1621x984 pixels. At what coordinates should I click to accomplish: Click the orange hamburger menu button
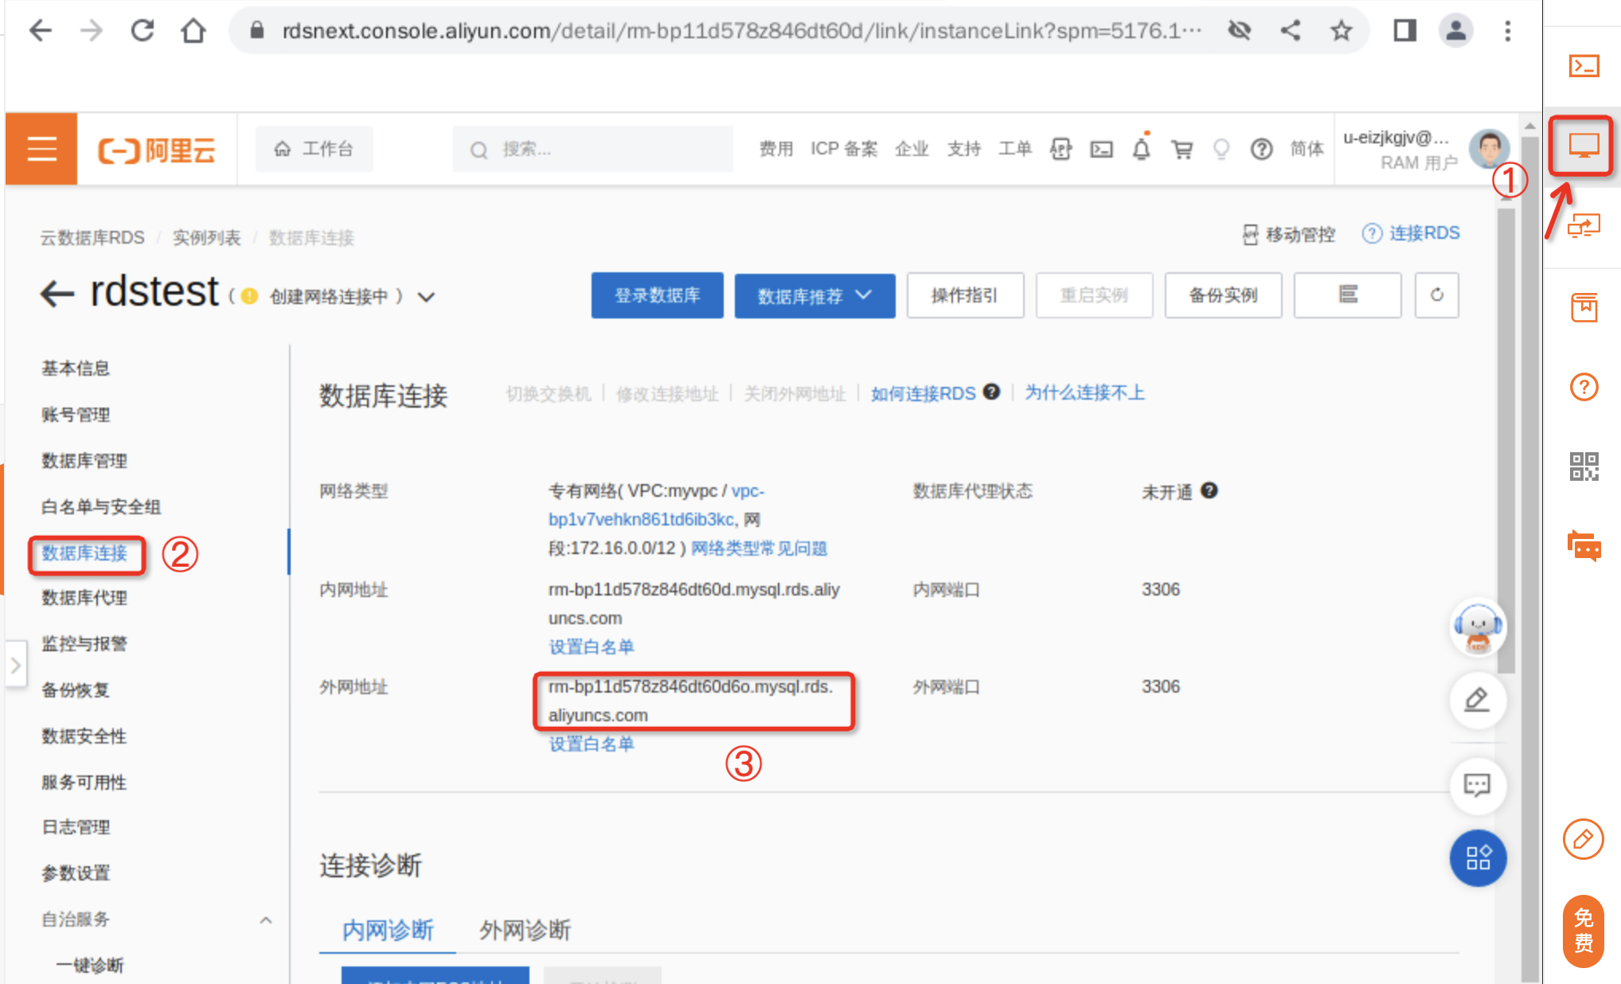[41, 149]
